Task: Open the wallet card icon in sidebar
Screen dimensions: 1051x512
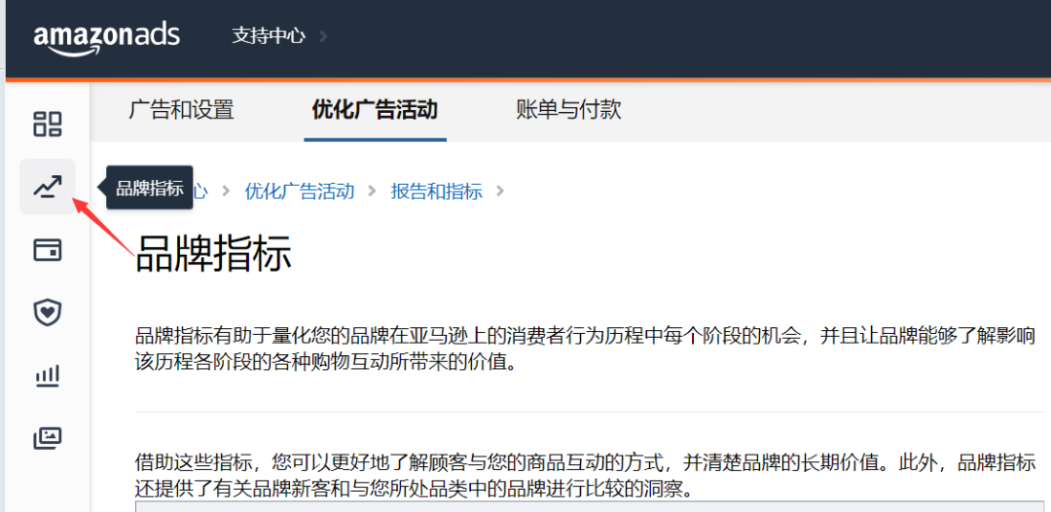Action: [x=48, y=250]
